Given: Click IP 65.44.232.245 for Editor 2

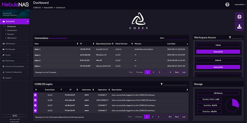Looking at the screenshot, I should tap(85, 55).
